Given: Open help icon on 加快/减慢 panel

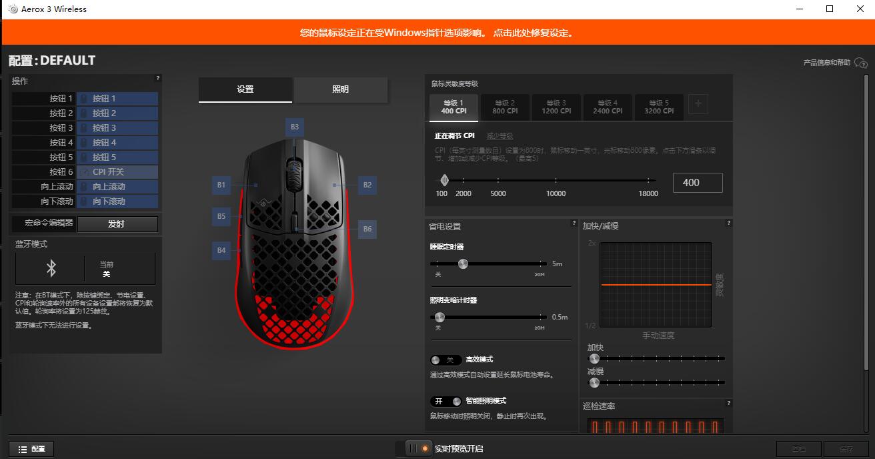Looking at the screenshot, I should pyautogui.click(x=729, y=223).
